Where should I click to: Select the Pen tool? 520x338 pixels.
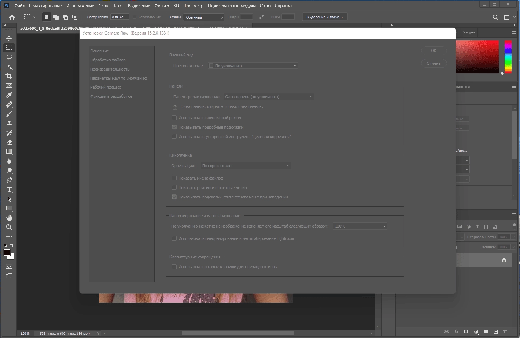pos(9,180)
